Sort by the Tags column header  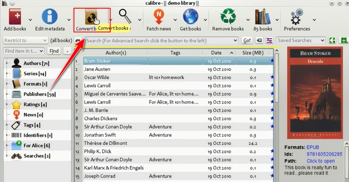(175, 53)
